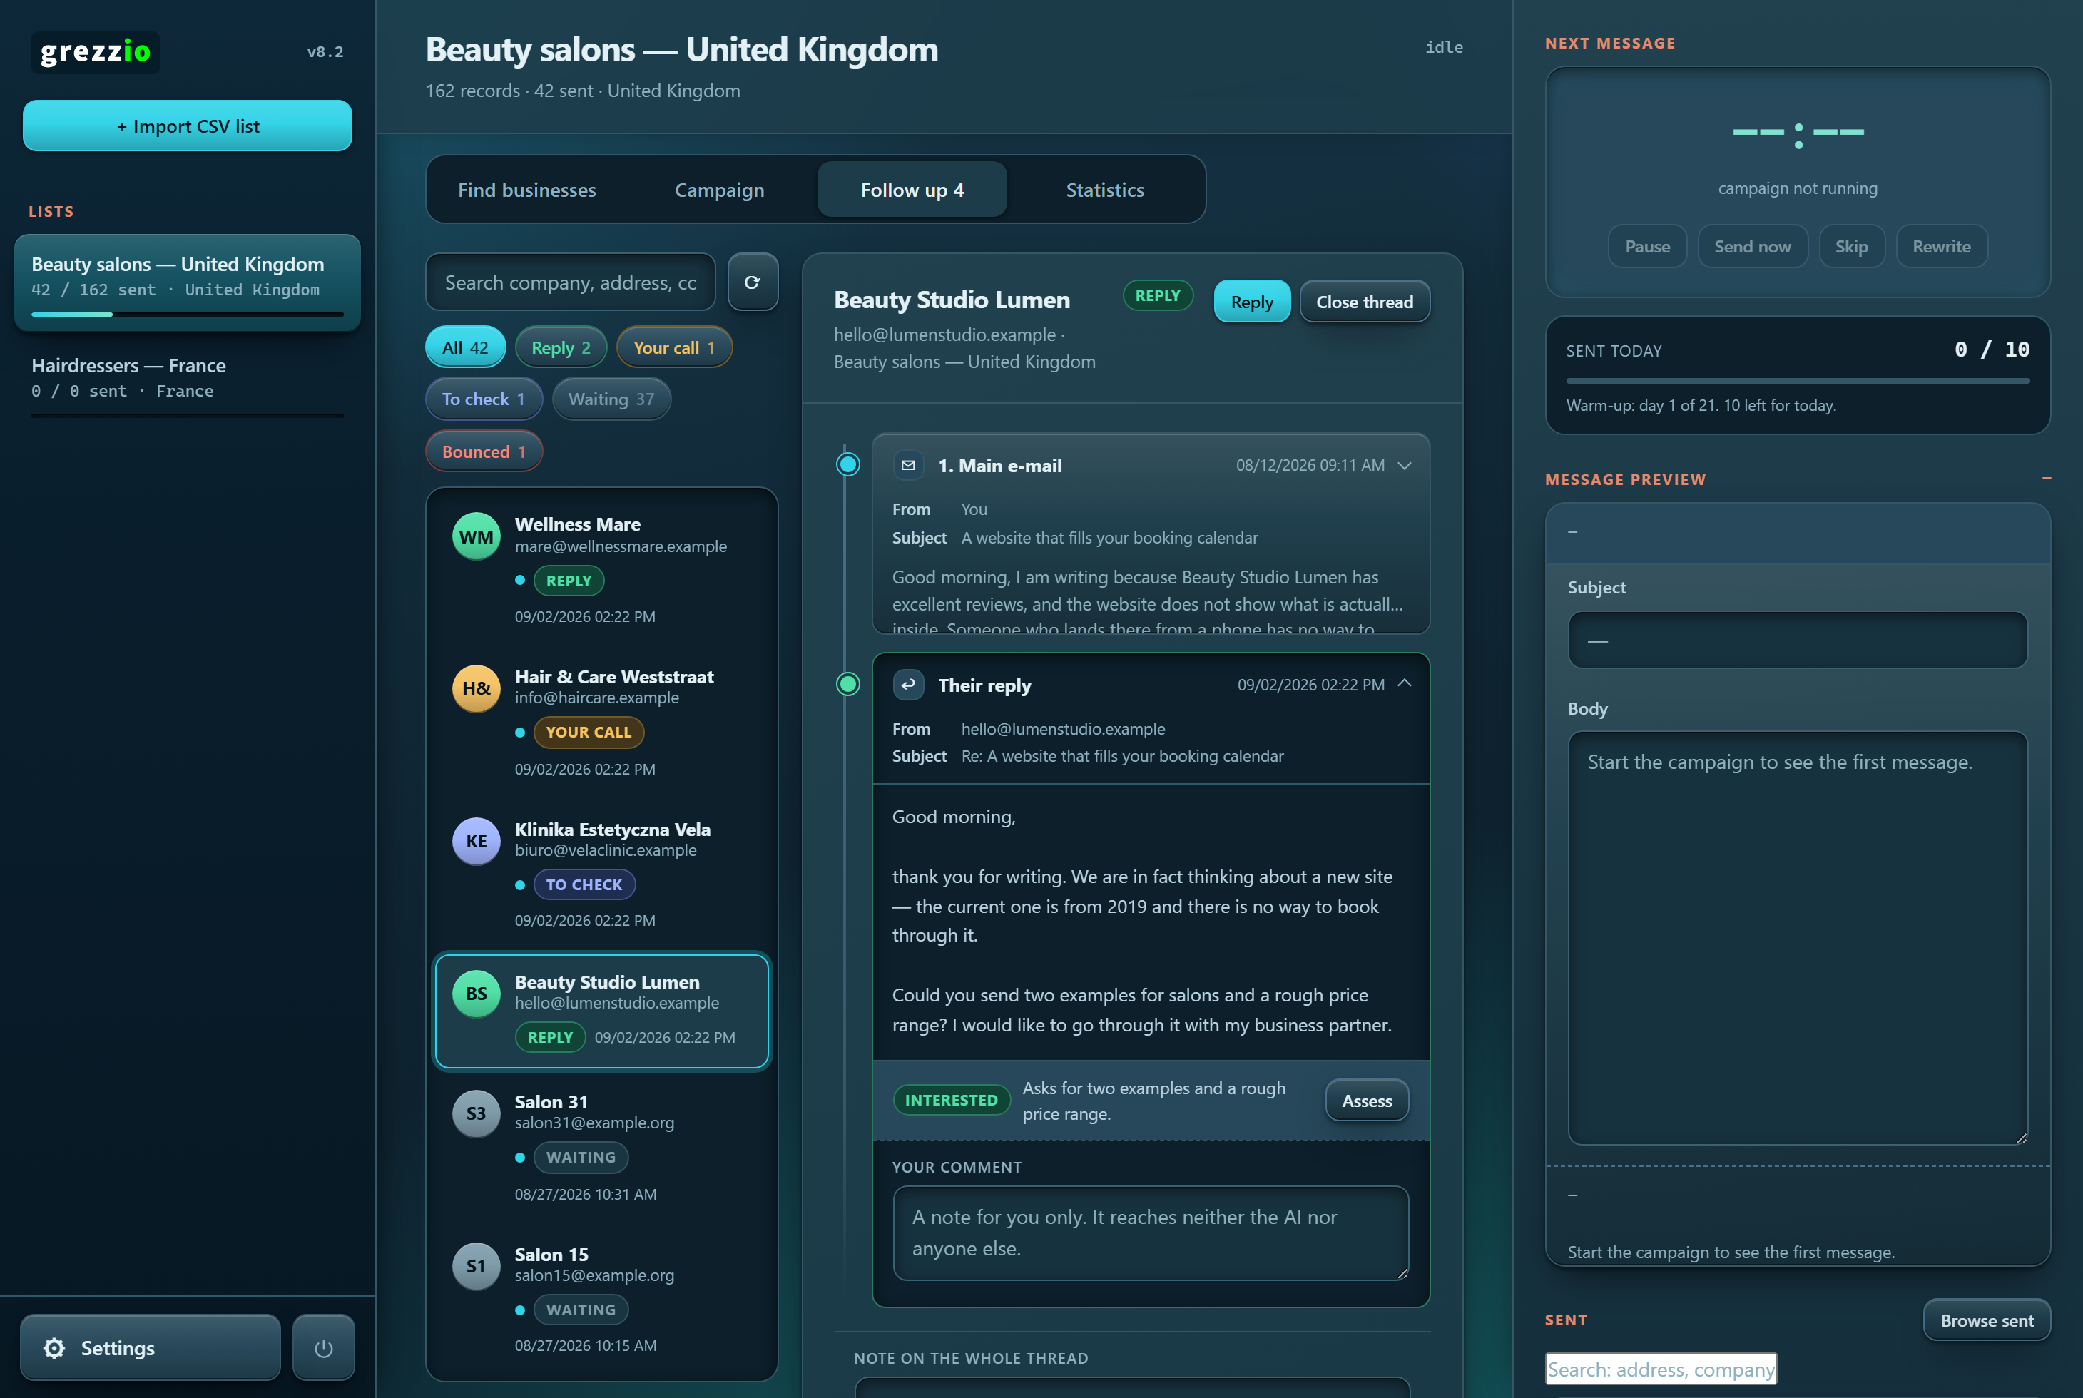Click the Beauty salons list progress bar
The width and height of the screenshot is (2083, 1398).
[x=187, y=314]
